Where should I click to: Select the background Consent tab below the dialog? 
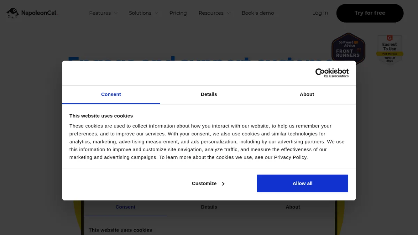125,207
